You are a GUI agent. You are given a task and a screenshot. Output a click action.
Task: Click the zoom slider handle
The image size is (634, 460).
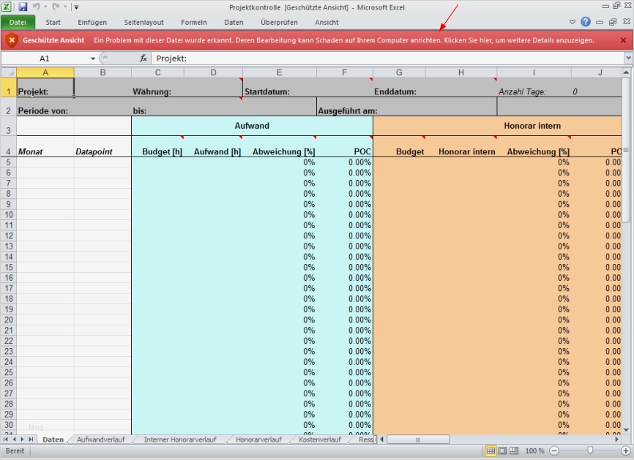tap(590, 450)
